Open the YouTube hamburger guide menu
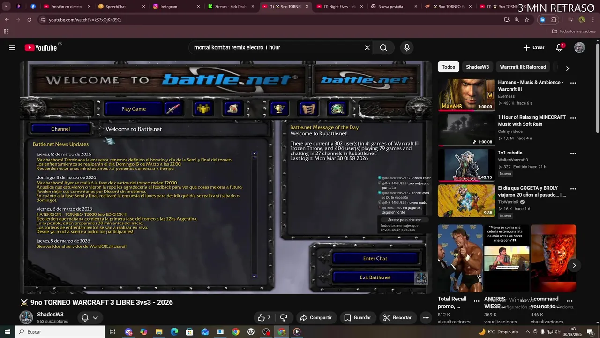Image resolution: width=600 pixels, height=338 pixels. [x=12, y=47]
